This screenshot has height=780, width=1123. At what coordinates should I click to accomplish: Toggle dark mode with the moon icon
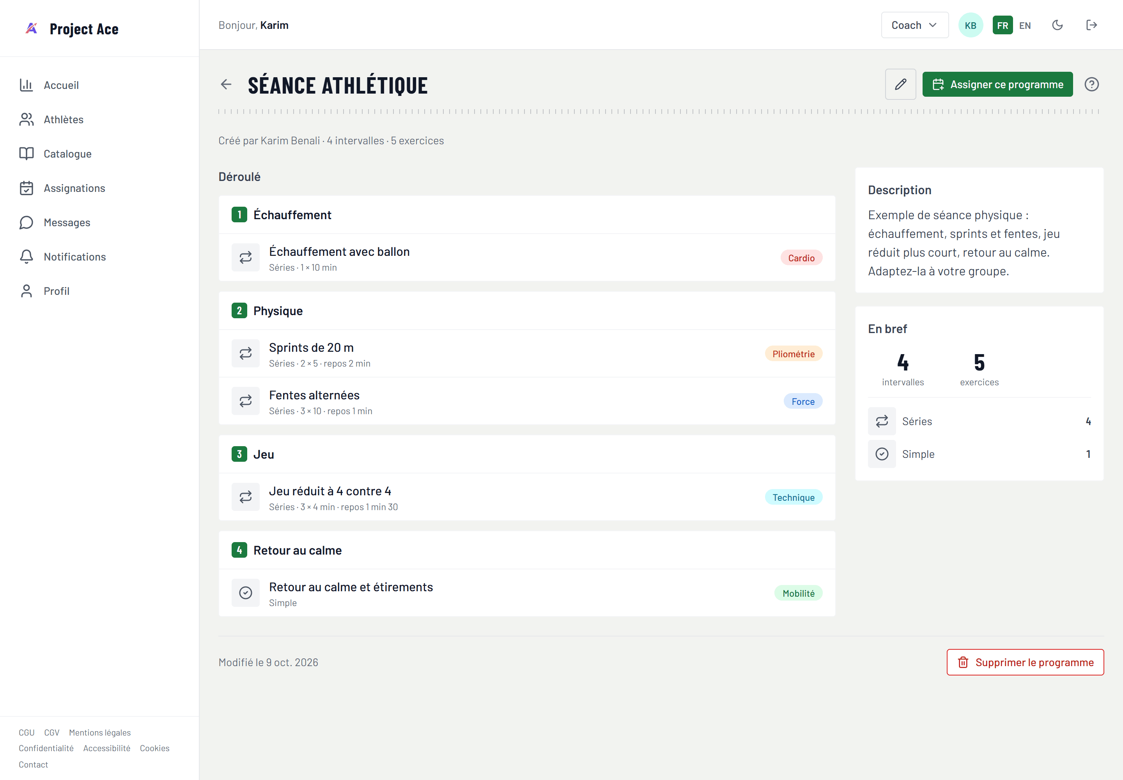click(1057, 25)
